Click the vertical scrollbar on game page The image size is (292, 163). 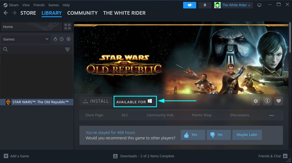point(290,37)
